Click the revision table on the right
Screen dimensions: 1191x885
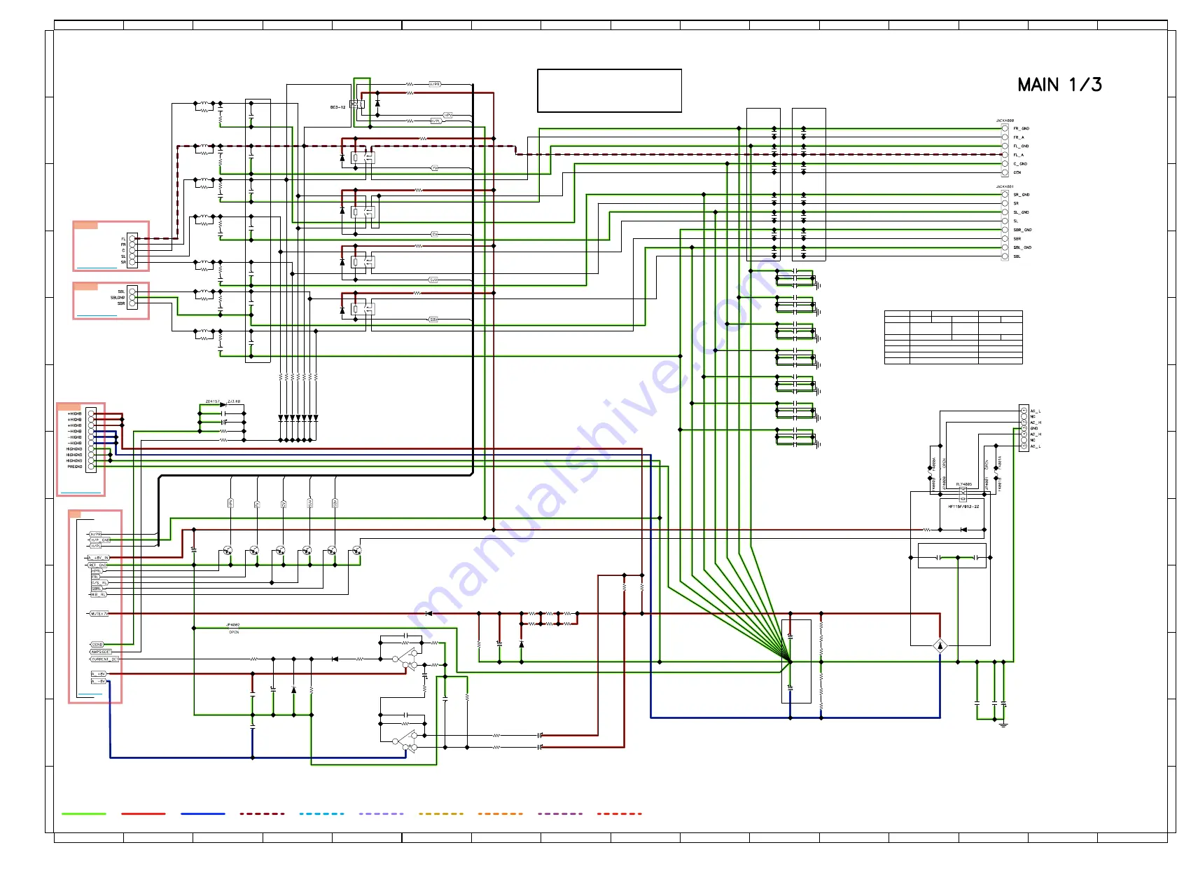tap(953, 337)
